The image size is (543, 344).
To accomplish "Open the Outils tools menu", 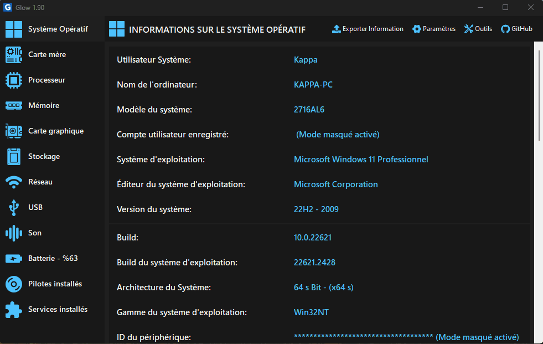I will (478, 29).
